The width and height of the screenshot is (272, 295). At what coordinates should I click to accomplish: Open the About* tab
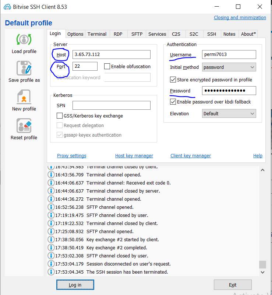[248, 34]
